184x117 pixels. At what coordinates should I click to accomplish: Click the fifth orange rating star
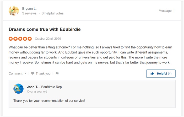coord(30,39)
